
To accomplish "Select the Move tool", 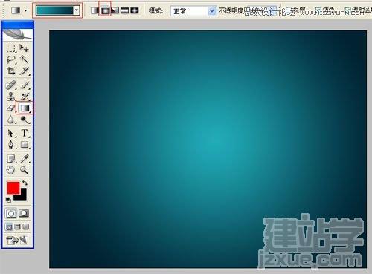I will pyautogui.click(x=24, y=48).
